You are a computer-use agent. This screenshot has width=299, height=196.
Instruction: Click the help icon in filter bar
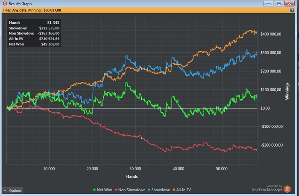click(292, 10)
